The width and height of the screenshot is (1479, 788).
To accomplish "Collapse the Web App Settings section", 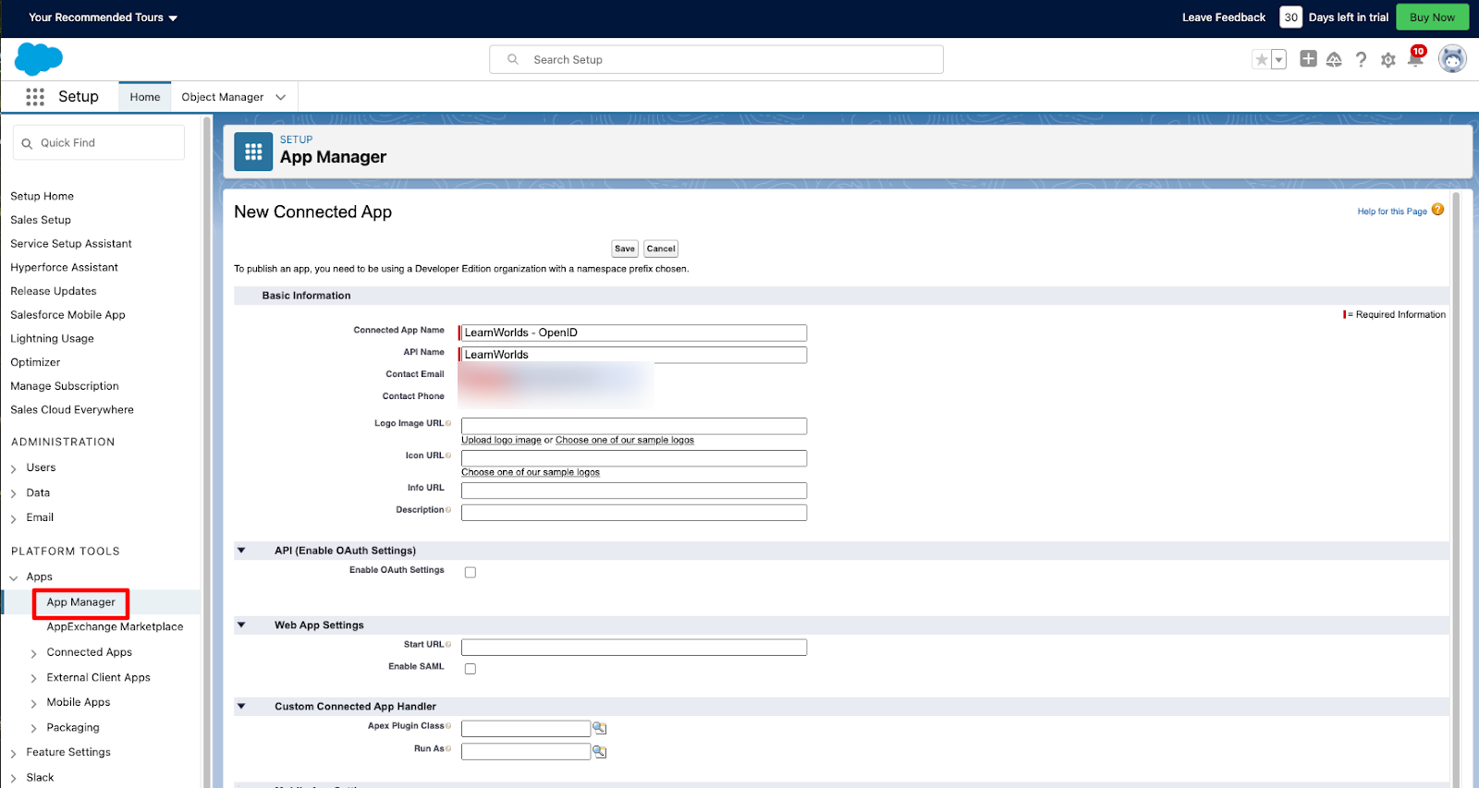I will click(241, 625).
